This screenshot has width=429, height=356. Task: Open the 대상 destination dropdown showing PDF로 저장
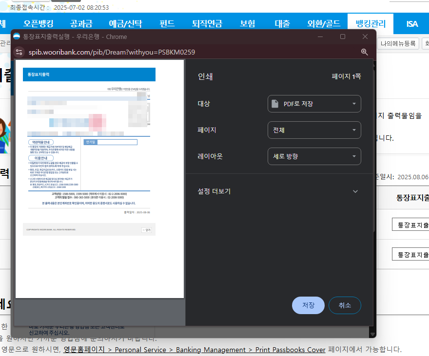(x=314, y=103)
